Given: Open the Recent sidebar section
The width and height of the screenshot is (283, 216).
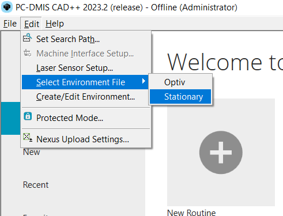Looking at the screenshot, I should [36, 185].
